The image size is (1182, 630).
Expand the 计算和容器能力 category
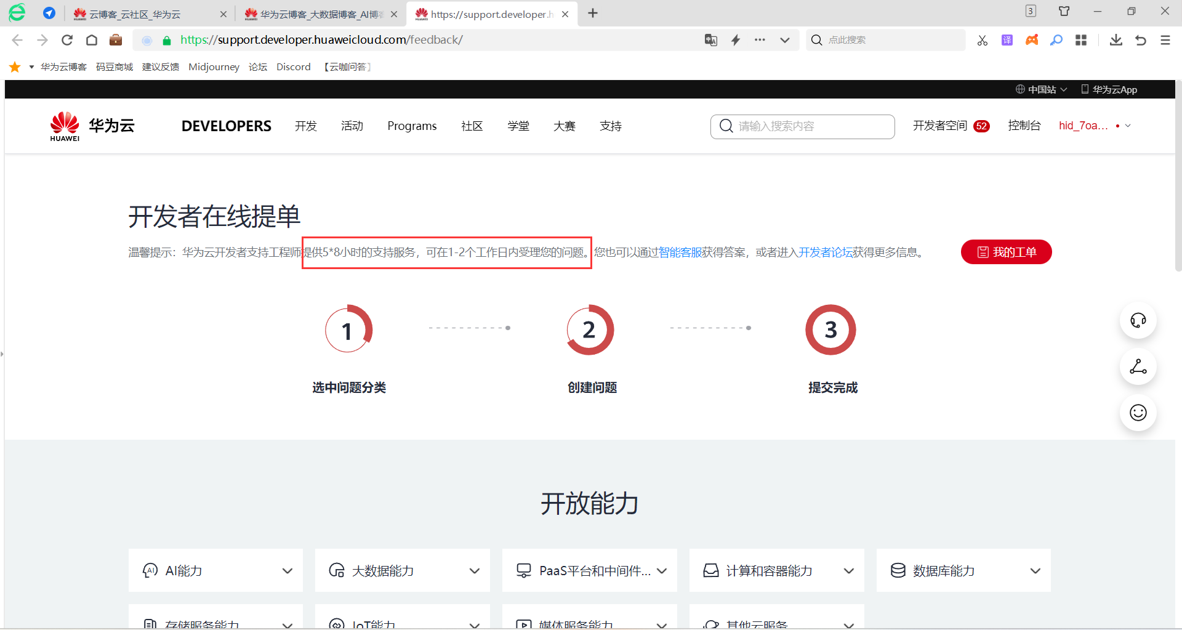point(777,570)
